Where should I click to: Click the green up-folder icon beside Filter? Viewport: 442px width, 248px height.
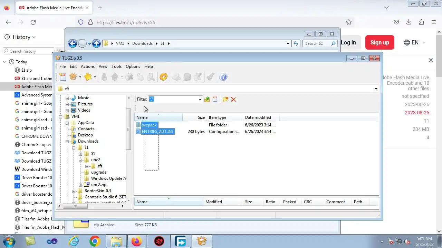click(x=207, y=99)
